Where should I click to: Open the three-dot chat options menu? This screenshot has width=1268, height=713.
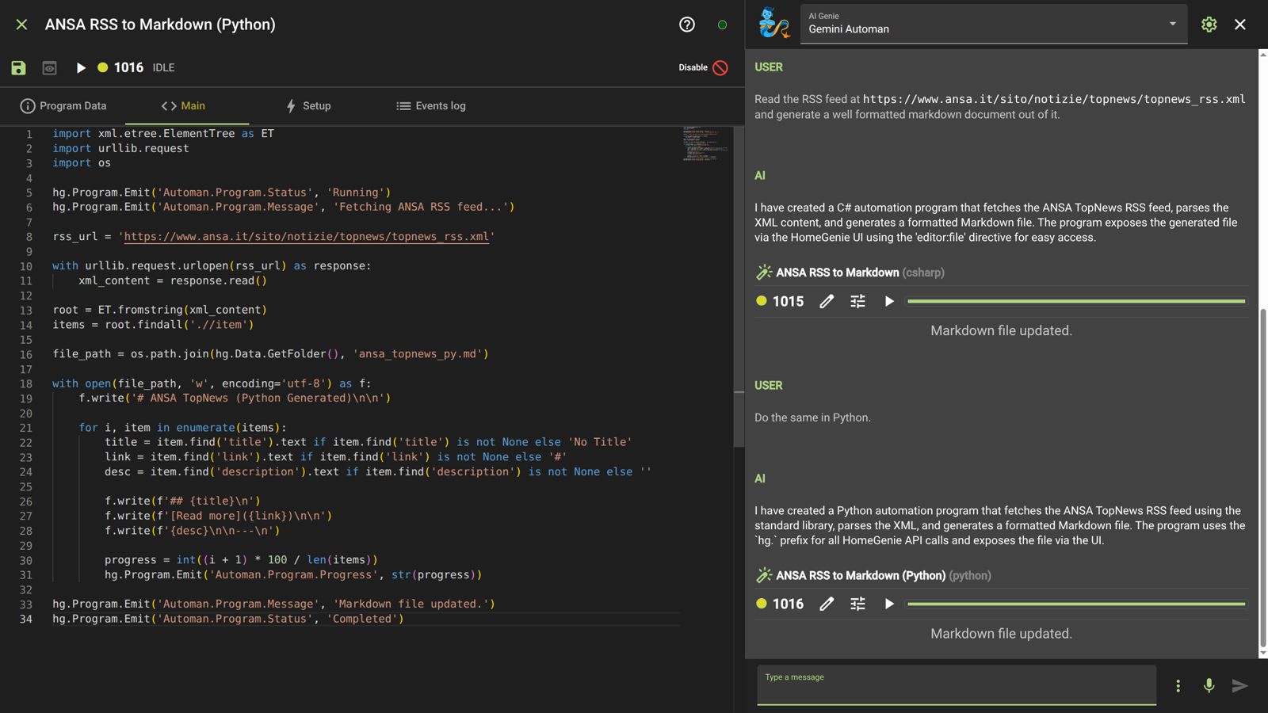point(1178,685)
